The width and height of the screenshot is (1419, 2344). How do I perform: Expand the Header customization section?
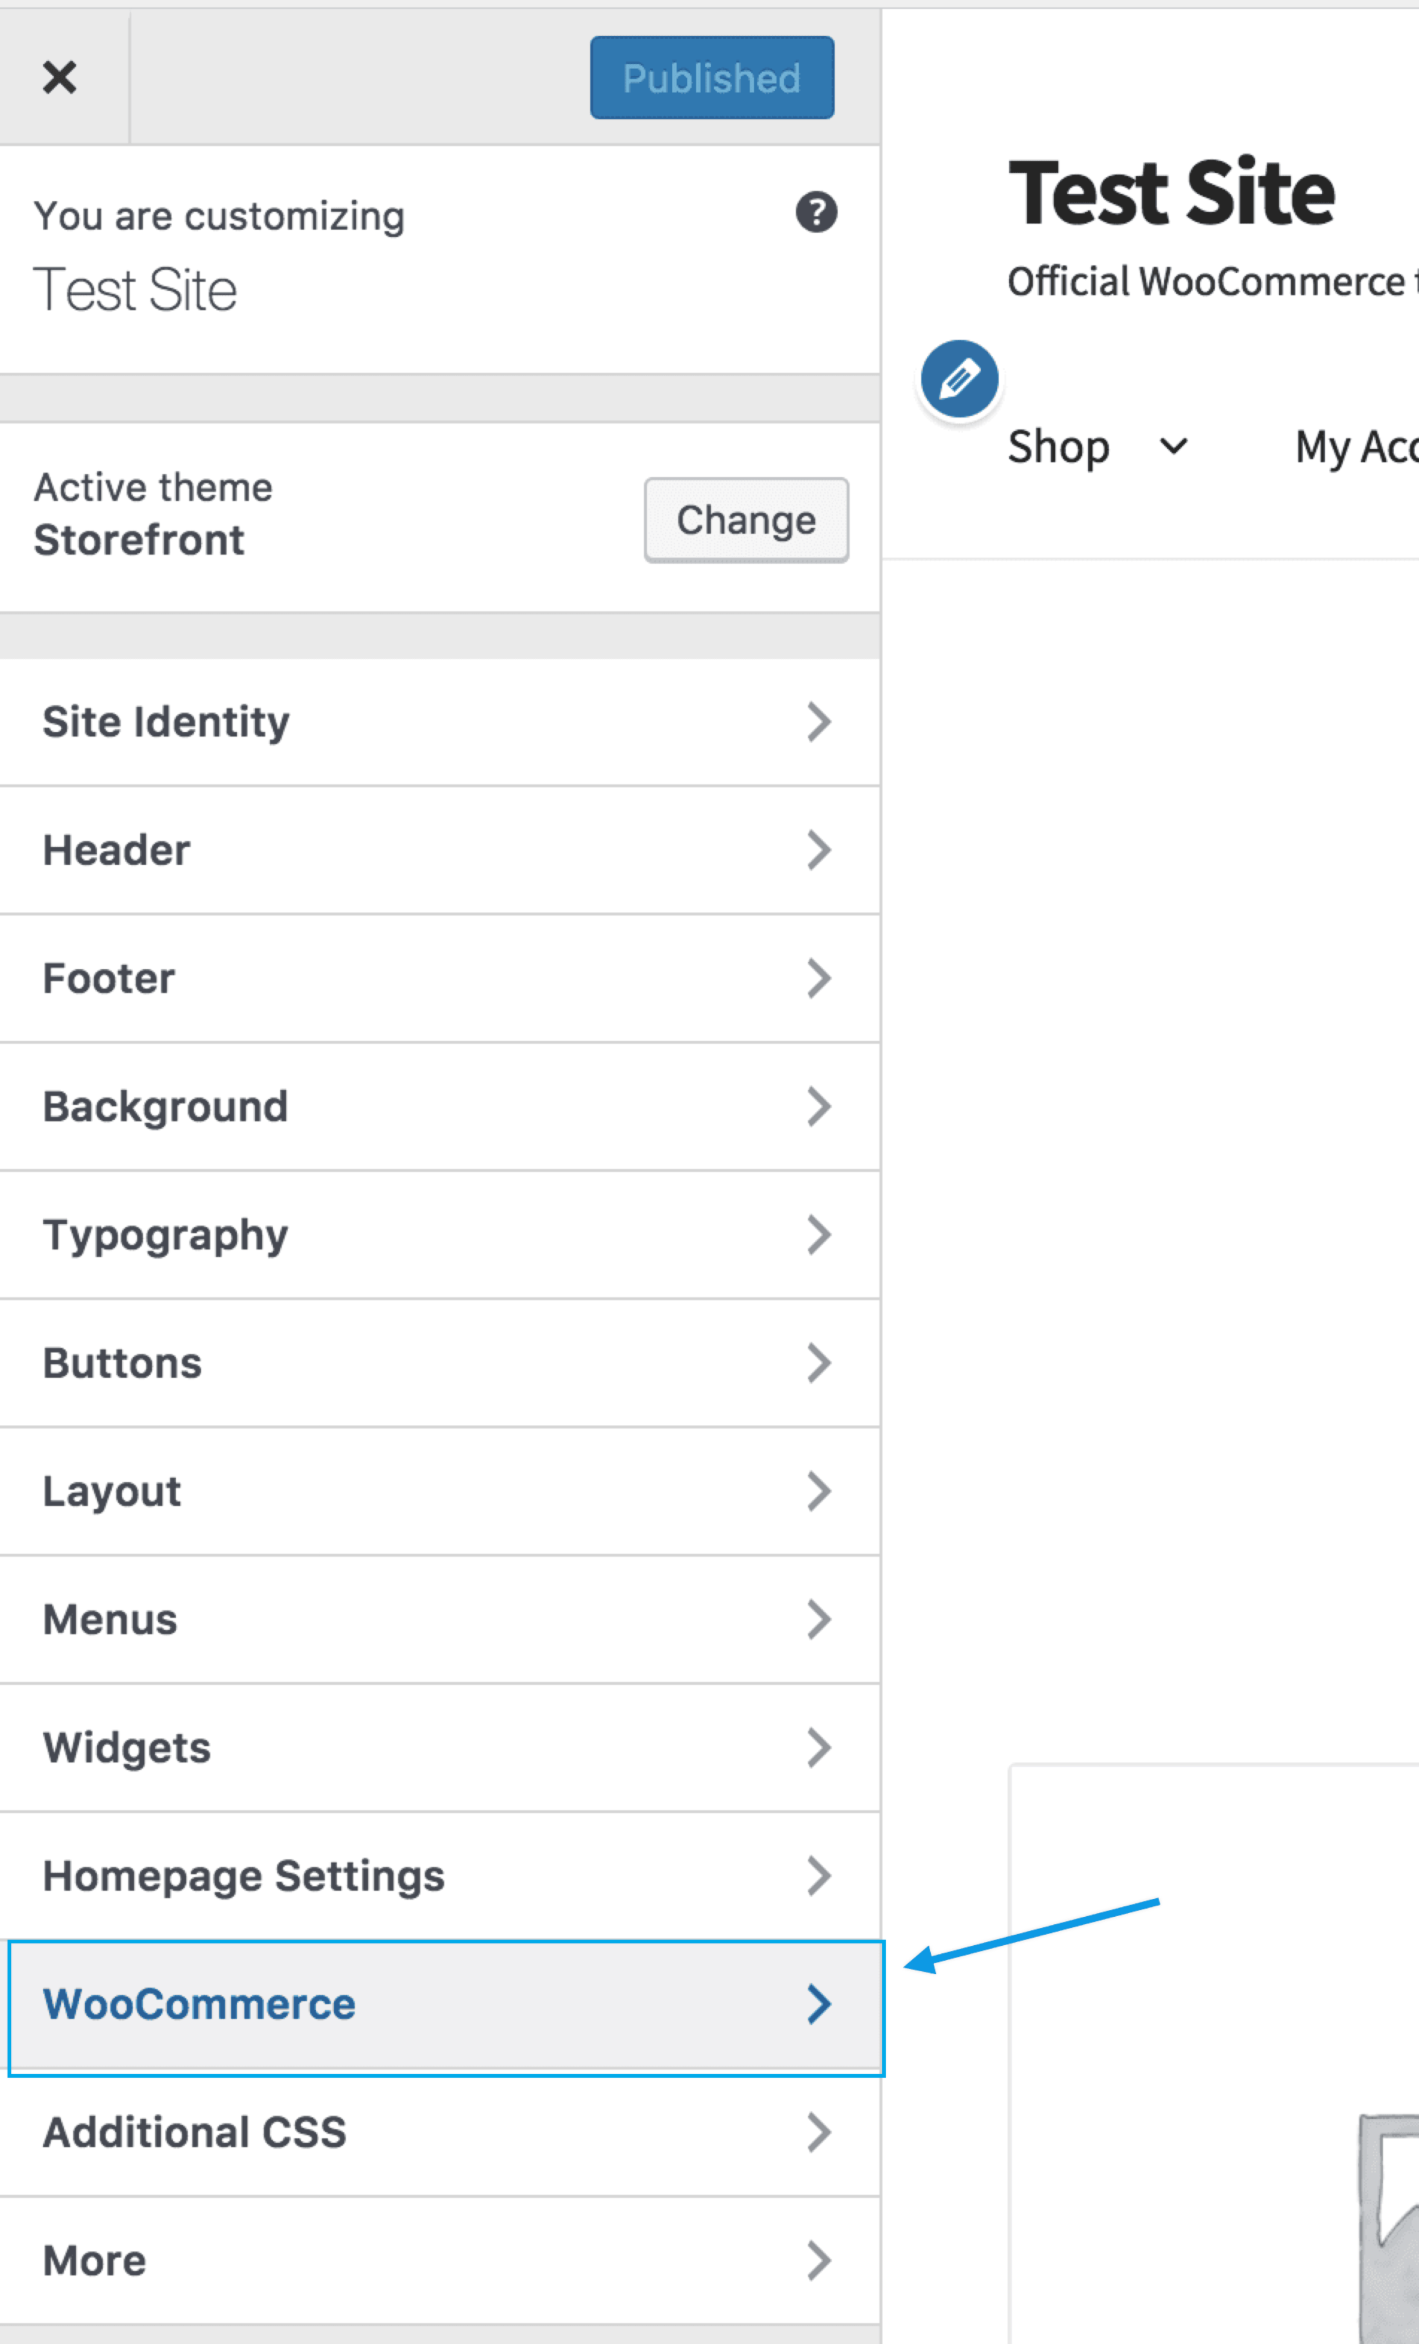click(438, 851)
